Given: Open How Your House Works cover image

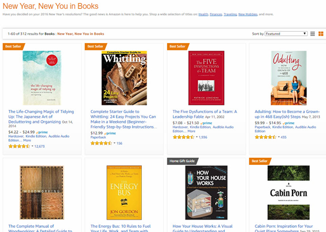Looking at the screenshot, I should coord(206,193).
